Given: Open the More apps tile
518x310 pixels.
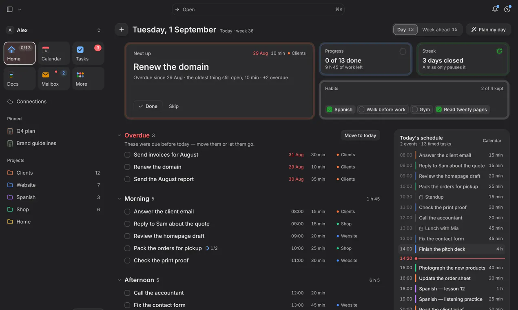Looking at the screenshot, I should tap(88, 78).
